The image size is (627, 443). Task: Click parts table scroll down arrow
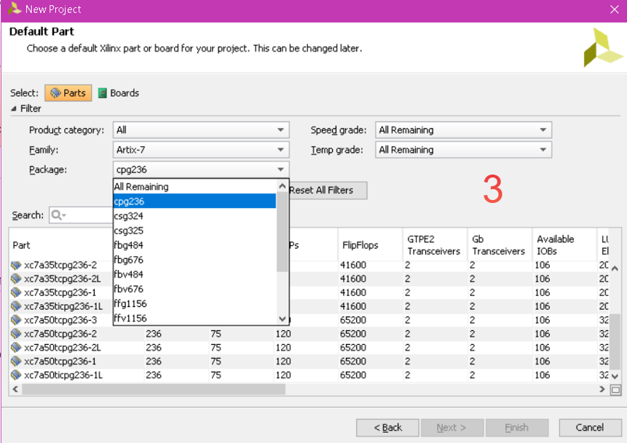point(615,376)
